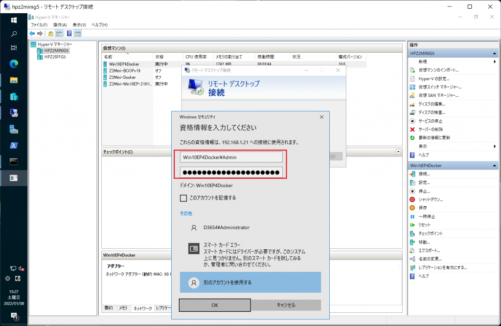Open 仮想 SAN マネージャー... action
Viewport: 501px width, 326px height.
438,95
